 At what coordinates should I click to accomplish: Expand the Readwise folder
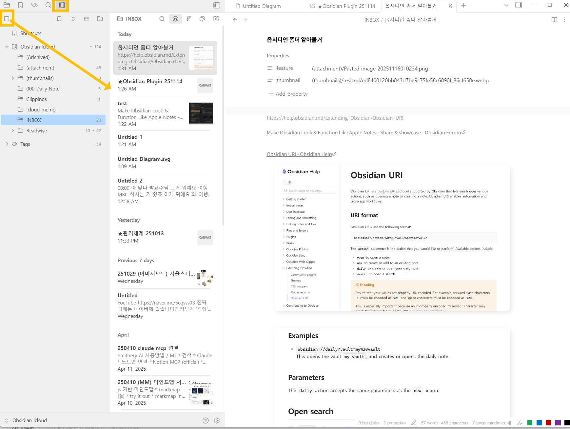13,130
